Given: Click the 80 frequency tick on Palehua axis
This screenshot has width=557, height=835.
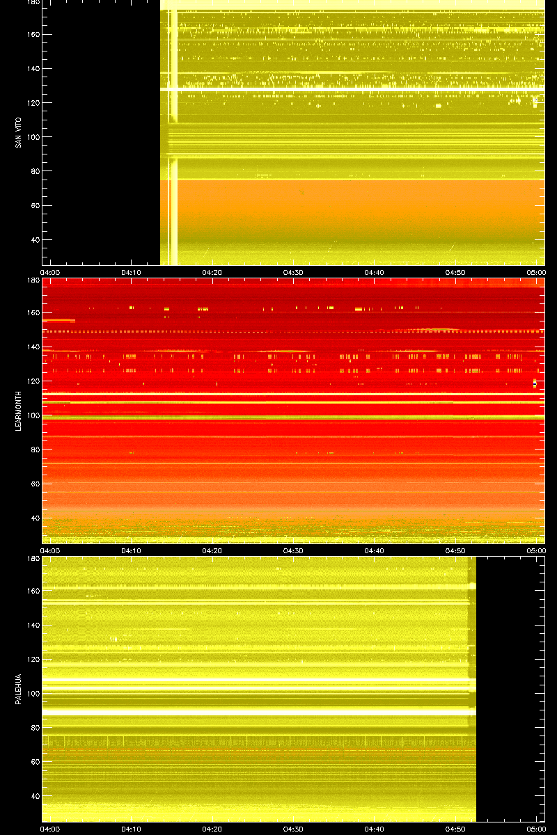Looking at the screenshot, I should (35, 728).
